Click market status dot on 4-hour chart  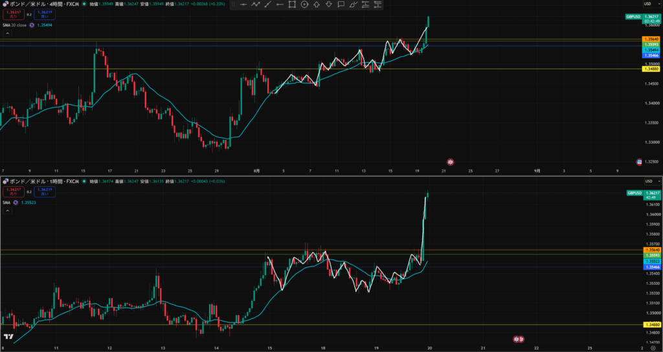pyautogui.click(x=84, y=4)
